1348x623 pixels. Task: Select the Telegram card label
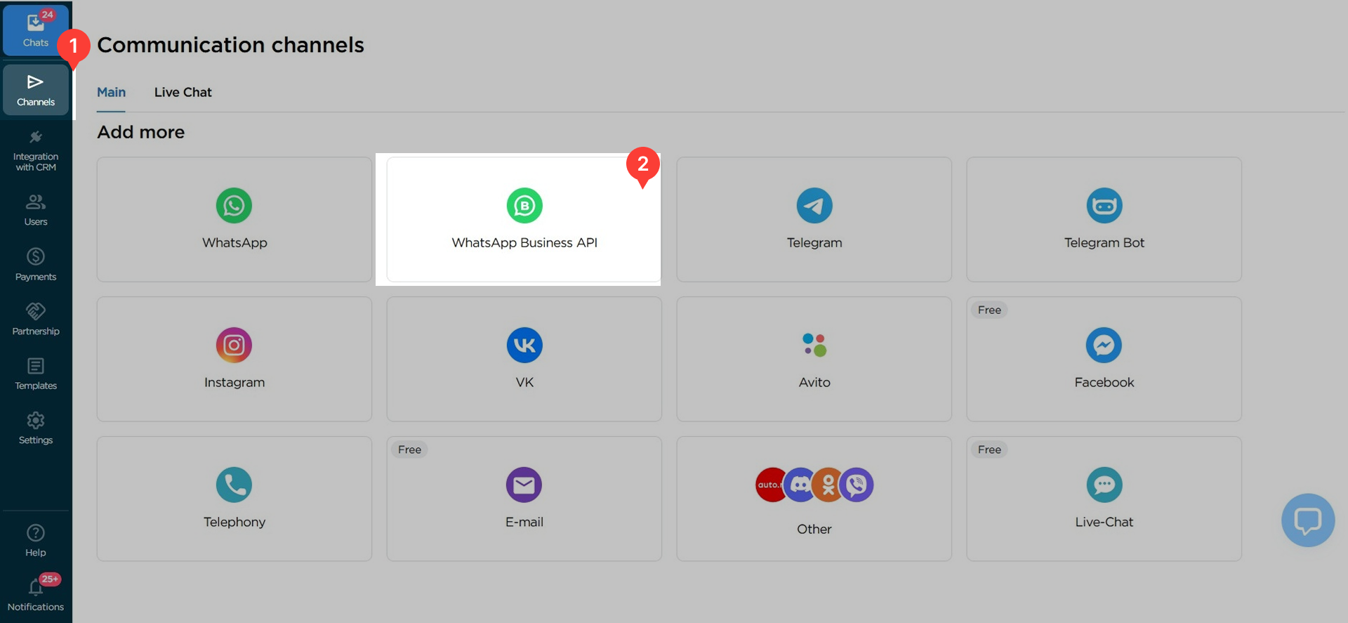(814, 242)
